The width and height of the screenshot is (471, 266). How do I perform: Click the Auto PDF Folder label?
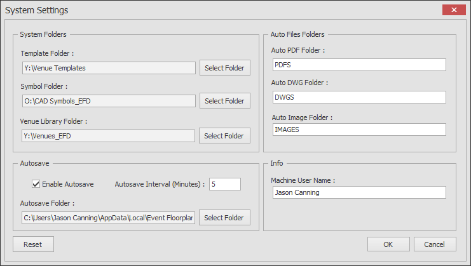pyautogui.click(x=298, y=50)
